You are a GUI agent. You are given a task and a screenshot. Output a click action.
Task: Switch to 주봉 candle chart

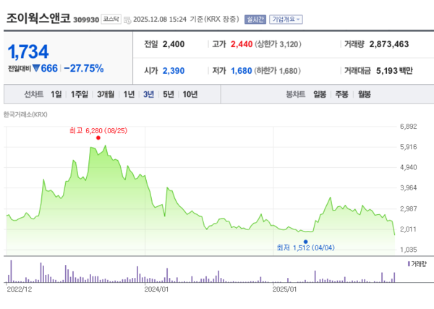click(x=342, y=94)
